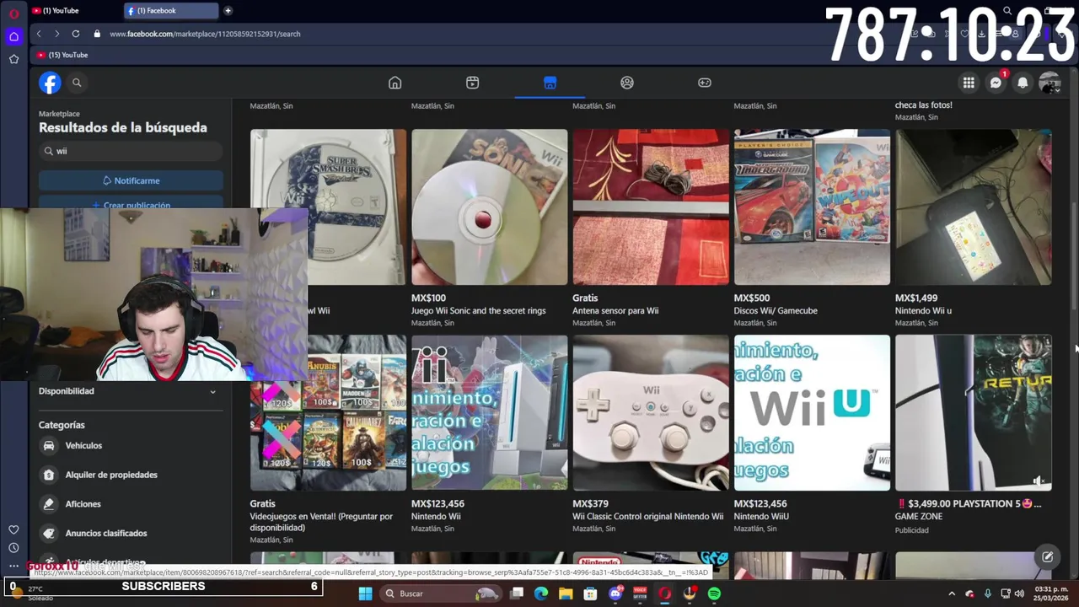
Task: Open listing Juego Wii Sonic secret rings
Action: (x=478, y=311)
